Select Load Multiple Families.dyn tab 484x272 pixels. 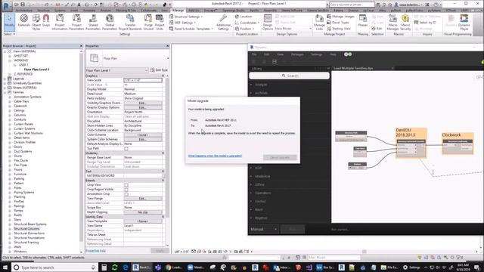click(353, 68)
